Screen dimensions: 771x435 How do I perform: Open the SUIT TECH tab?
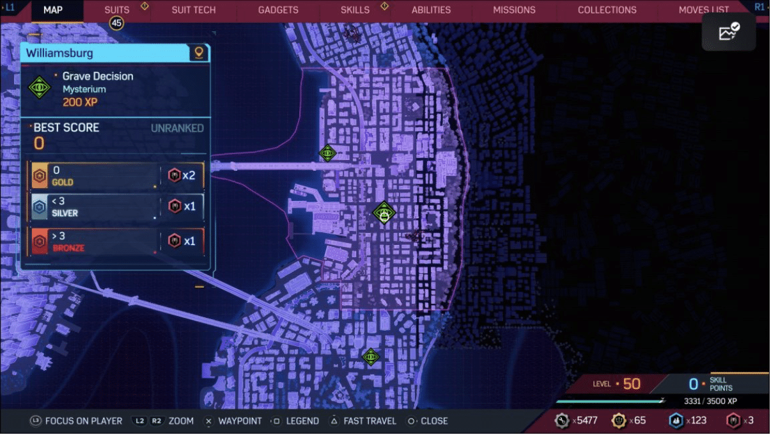194,10
